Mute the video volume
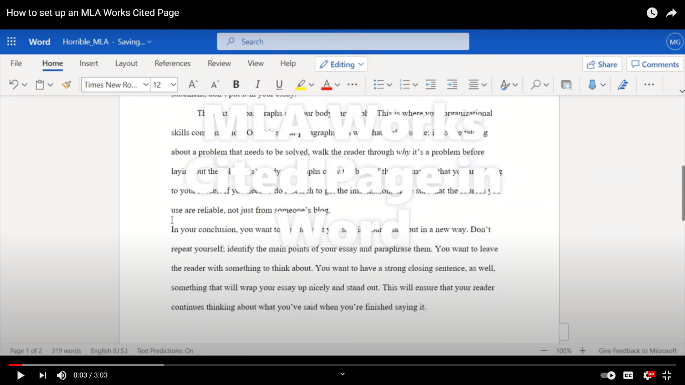 pos(61,375)
